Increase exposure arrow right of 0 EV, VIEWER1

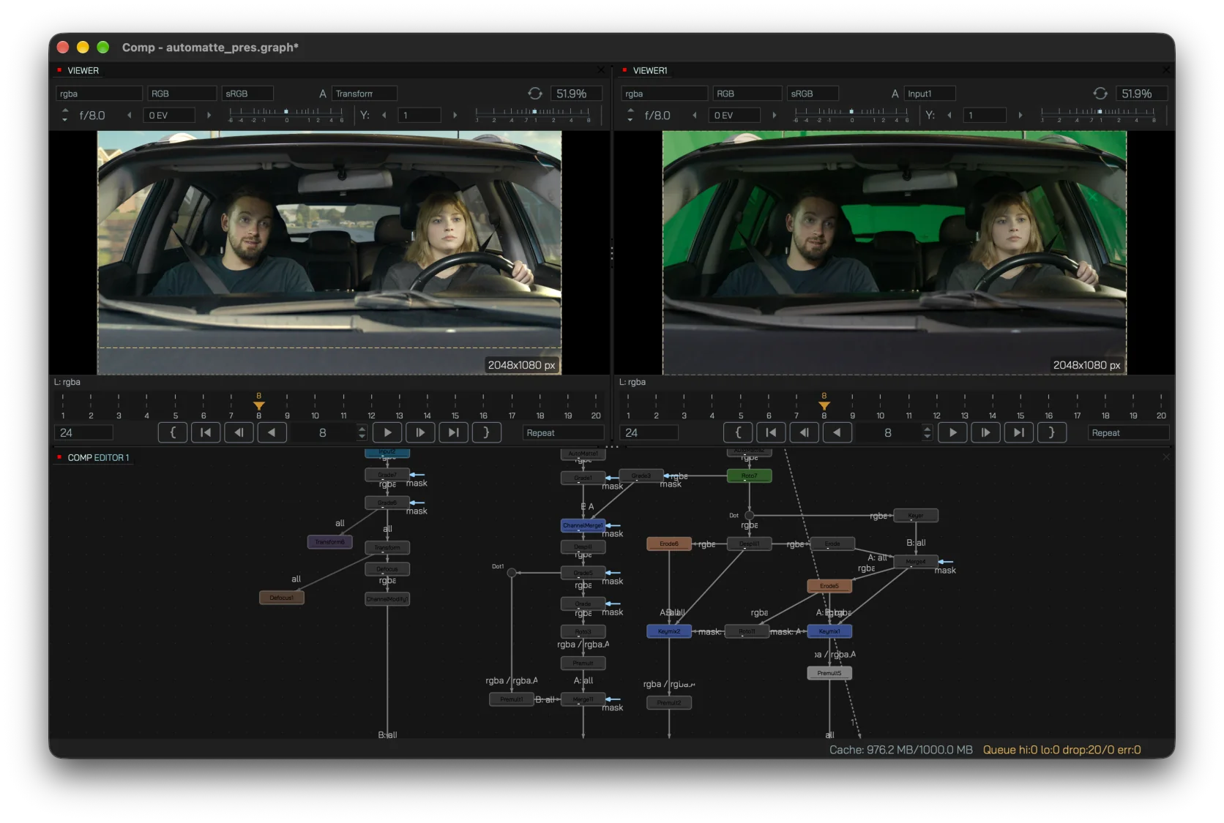pyautogui.click(x=774, y=115)
